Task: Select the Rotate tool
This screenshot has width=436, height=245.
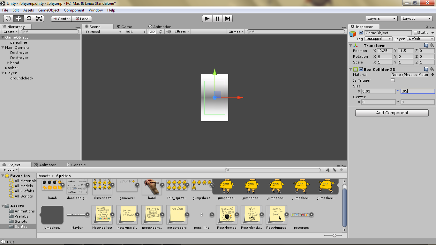Action: (29, 18)
